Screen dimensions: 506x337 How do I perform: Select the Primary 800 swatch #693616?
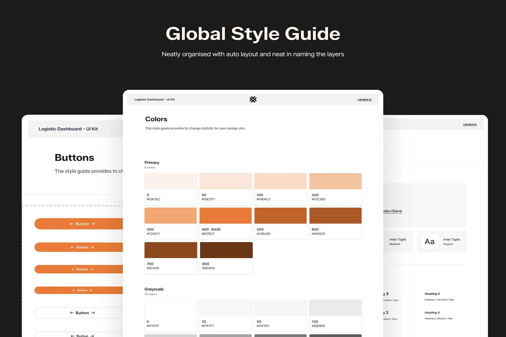tap(226, 258)
